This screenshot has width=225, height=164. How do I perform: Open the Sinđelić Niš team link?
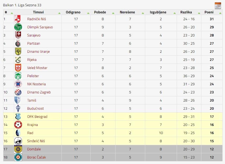click(36, 141)
